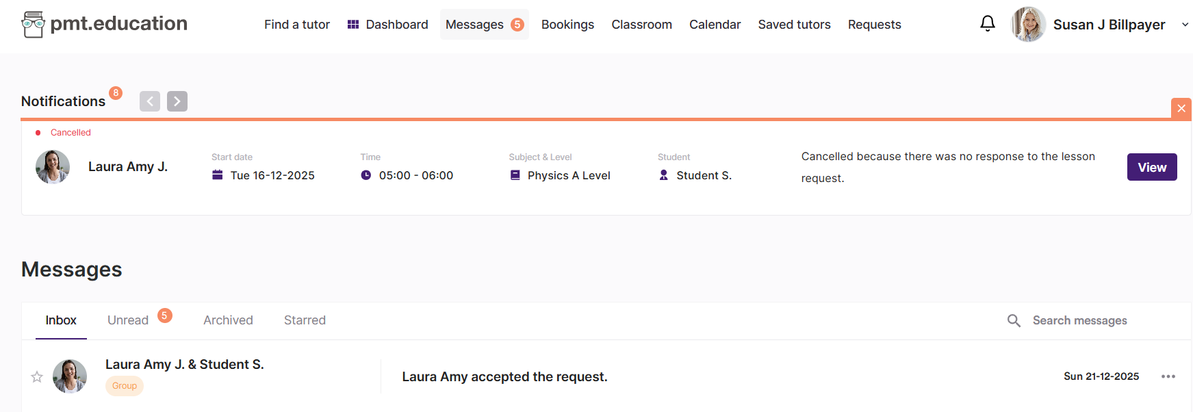Switch to the Archived tab
Viewport: 1193px width, 412px height.
click(228, 320)
